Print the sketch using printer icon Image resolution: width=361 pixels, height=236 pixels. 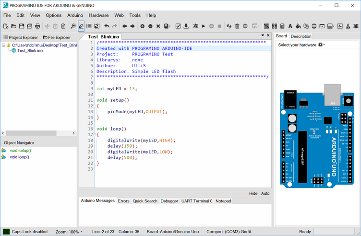(x=37, y=26)
